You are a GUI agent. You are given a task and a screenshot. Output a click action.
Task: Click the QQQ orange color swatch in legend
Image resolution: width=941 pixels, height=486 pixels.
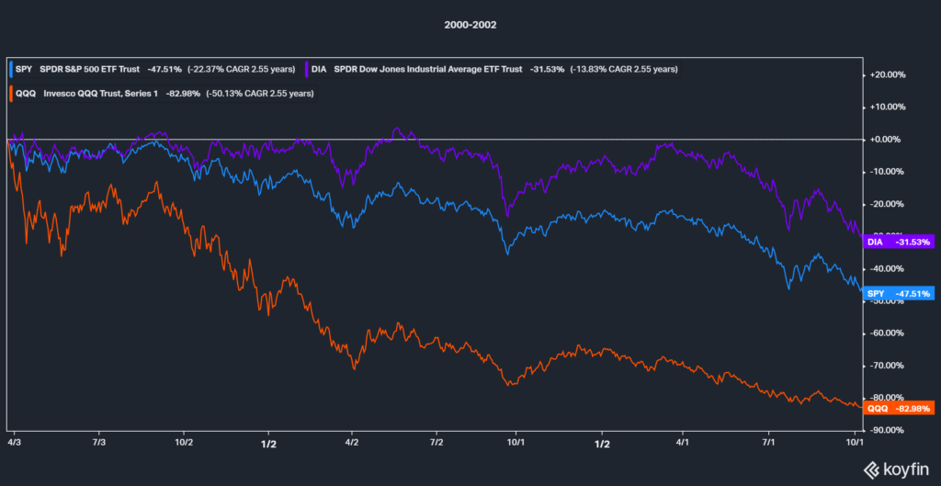(x=11, y=93)
